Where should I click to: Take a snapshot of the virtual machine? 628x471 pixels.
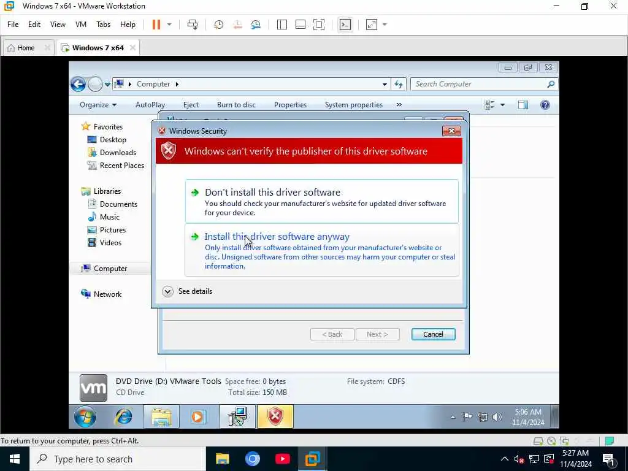(x=219, y=25)
